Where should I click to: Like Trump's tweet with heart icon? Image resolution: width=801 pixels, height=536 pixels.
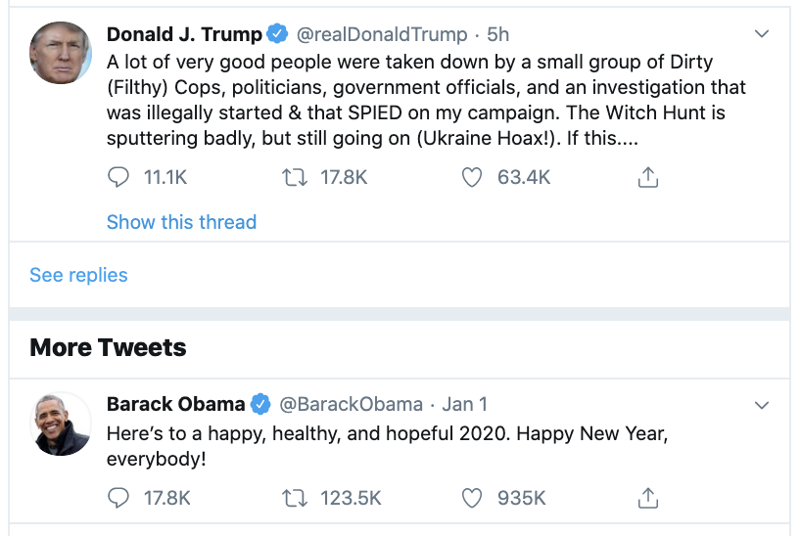472,177
